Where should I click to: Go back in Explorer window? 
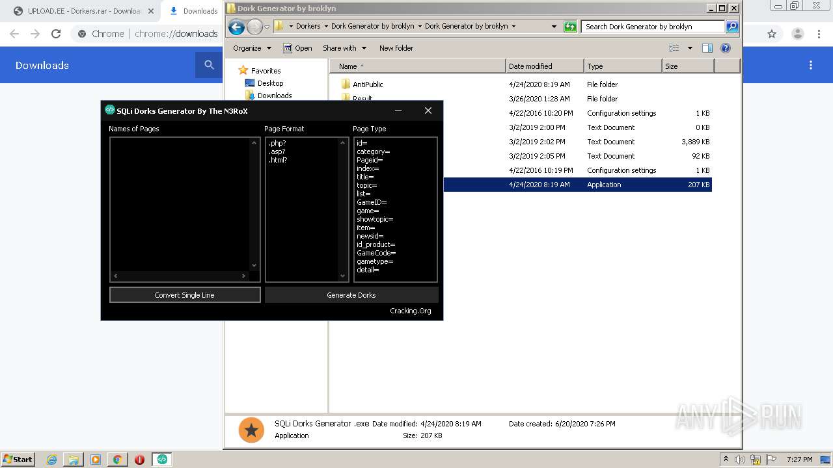click(x=237, y=27)
